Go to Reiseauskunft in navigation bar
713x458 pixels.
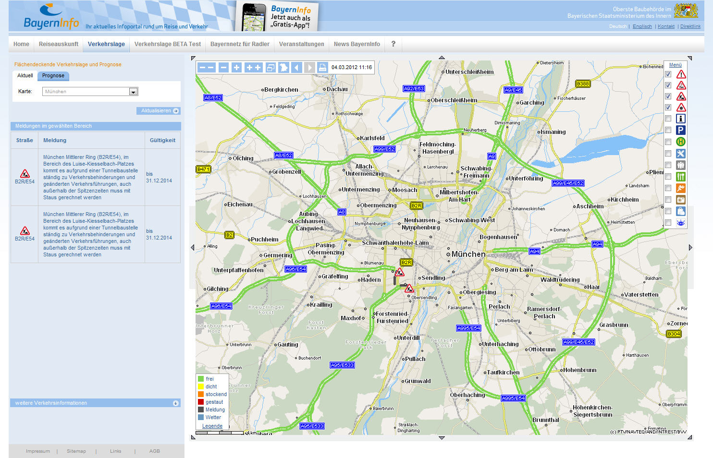59,44
